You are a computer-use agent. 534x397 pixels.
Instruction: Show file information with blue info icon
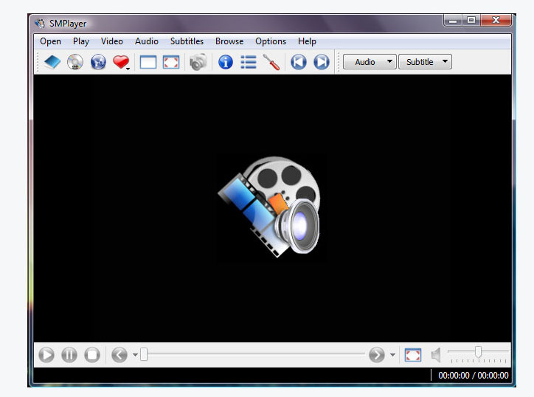click(226, 62)
